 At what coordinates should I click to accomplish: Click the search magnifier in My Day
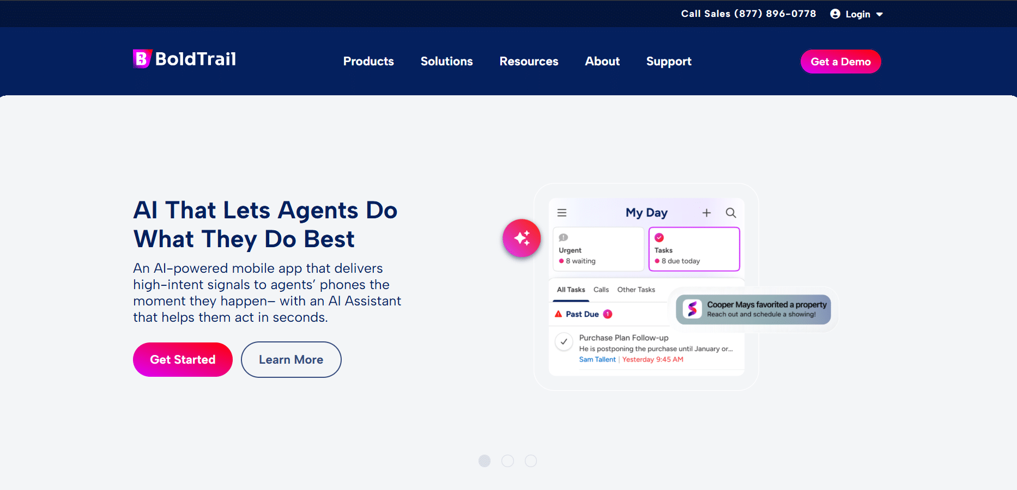click(x=731, y=213)
